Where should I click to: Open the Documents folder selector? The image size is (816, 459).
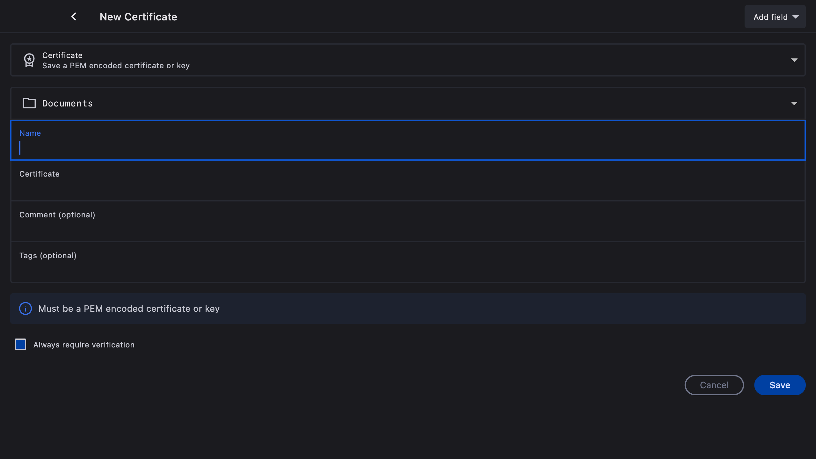[408, 103]
